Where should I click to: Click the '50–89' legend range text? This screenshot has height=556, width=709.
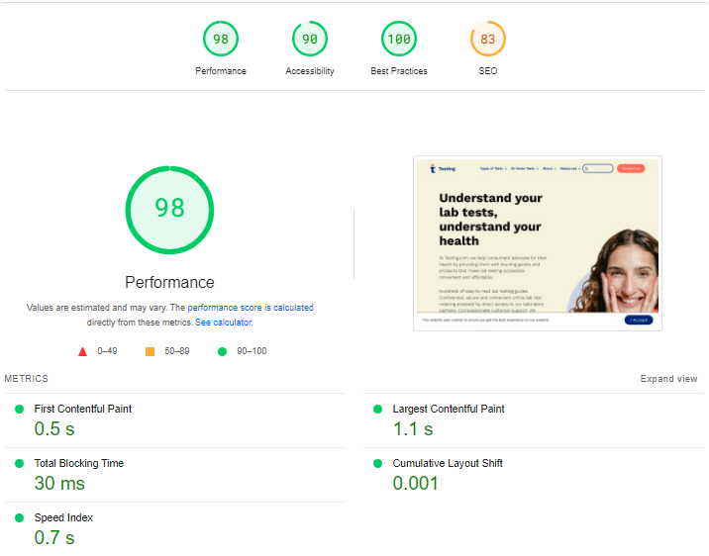(x=177, y=351)
